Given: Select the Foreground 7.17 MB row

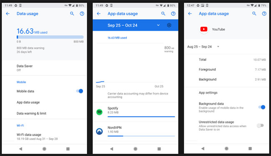Looking at the screenshot, I should point(226,69).
